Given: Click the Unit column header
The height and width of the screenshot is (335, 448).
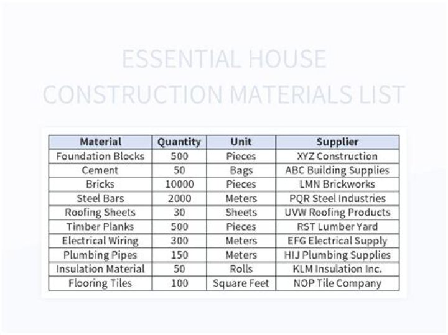Looking at the screenshot, I should (x=241, y=142).
